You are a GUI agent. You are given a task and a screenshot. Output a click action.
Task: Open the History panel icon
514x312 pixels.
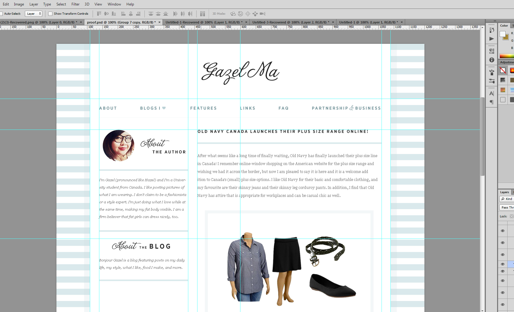[492, 30]
